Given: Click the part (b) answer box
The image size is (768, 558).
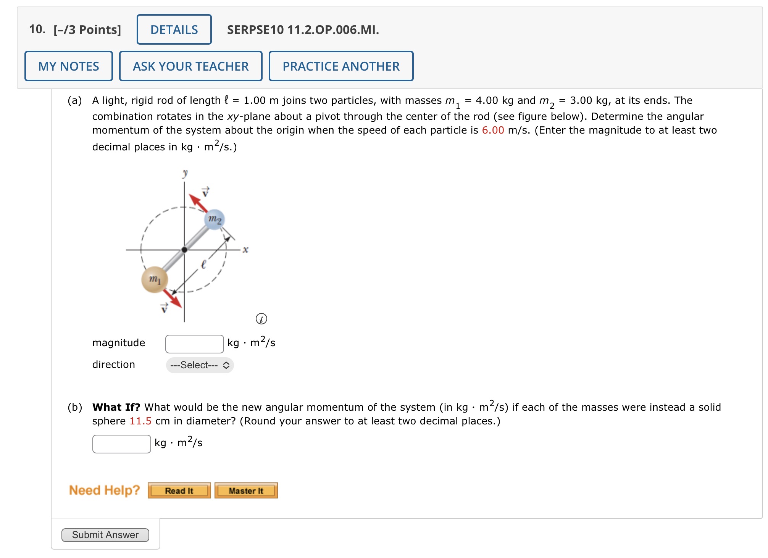Looking at the screenshot, I should pyautogui.click(x=121, y=443).
